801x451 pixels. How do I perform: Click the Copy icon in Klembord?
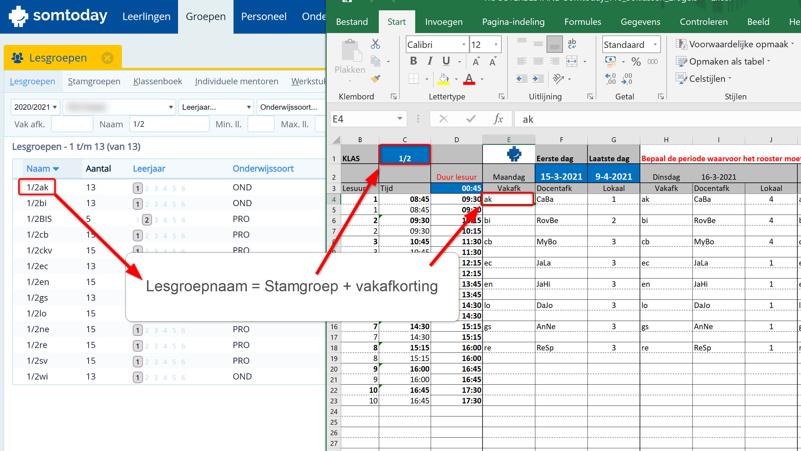[x=375, y=61]
